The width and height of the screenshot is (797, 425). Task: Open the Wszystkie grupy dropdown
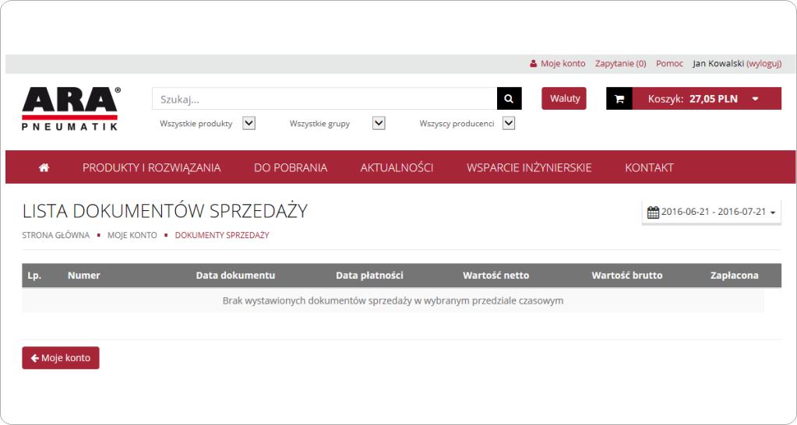pos(378,122)
